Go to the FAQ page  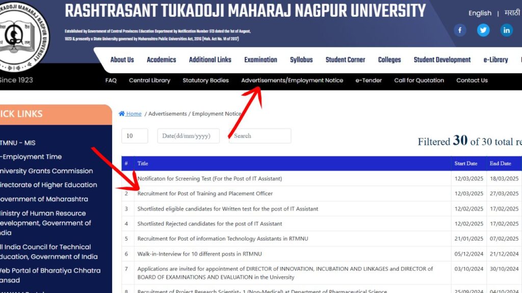[x=111, y=80]
